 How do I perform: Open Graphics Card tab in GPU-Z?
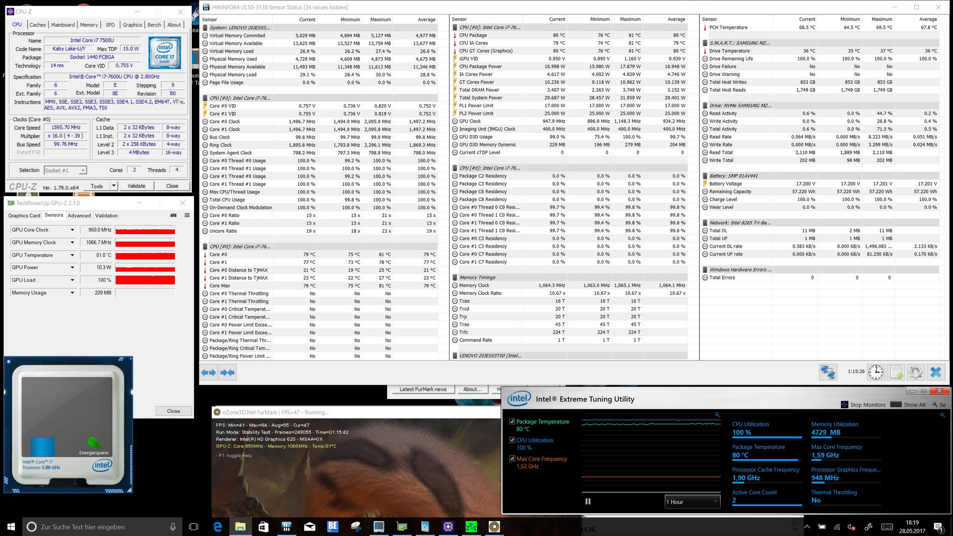(x=24, y=215)
